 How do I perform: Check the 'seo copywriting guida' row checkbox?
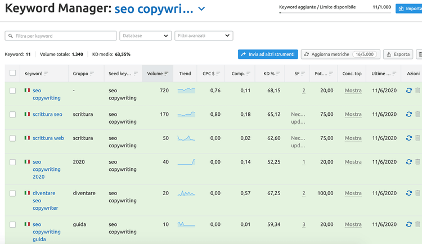12,224
